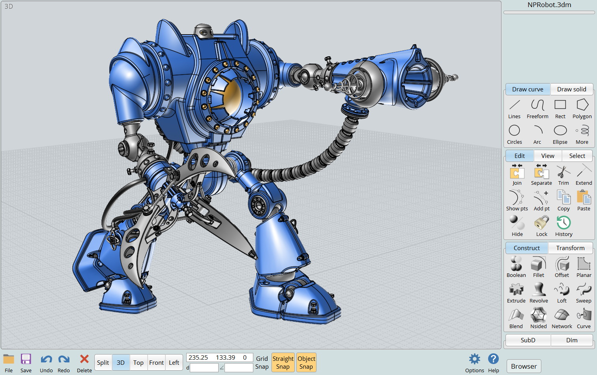Viewport: 597px width, 375px height.
Task: Open the Blend surface tool
Action: [x=516, y=318]
